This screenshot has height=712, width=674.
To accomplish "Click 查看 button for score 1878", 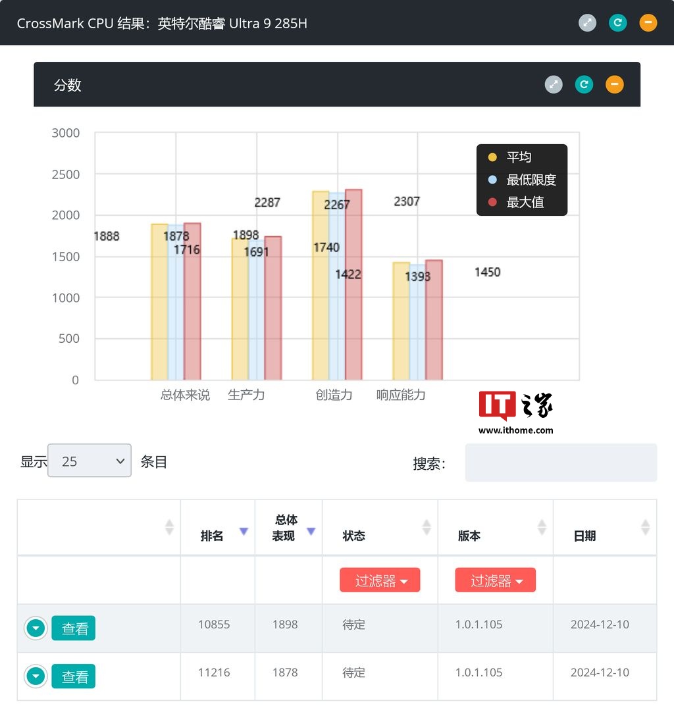I will pyautogui.click(x=74, y=676).
